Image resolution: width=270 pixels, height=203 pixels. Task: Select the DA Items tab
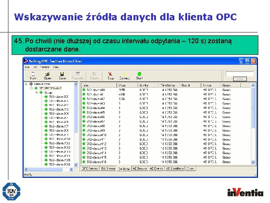[124, 169]
